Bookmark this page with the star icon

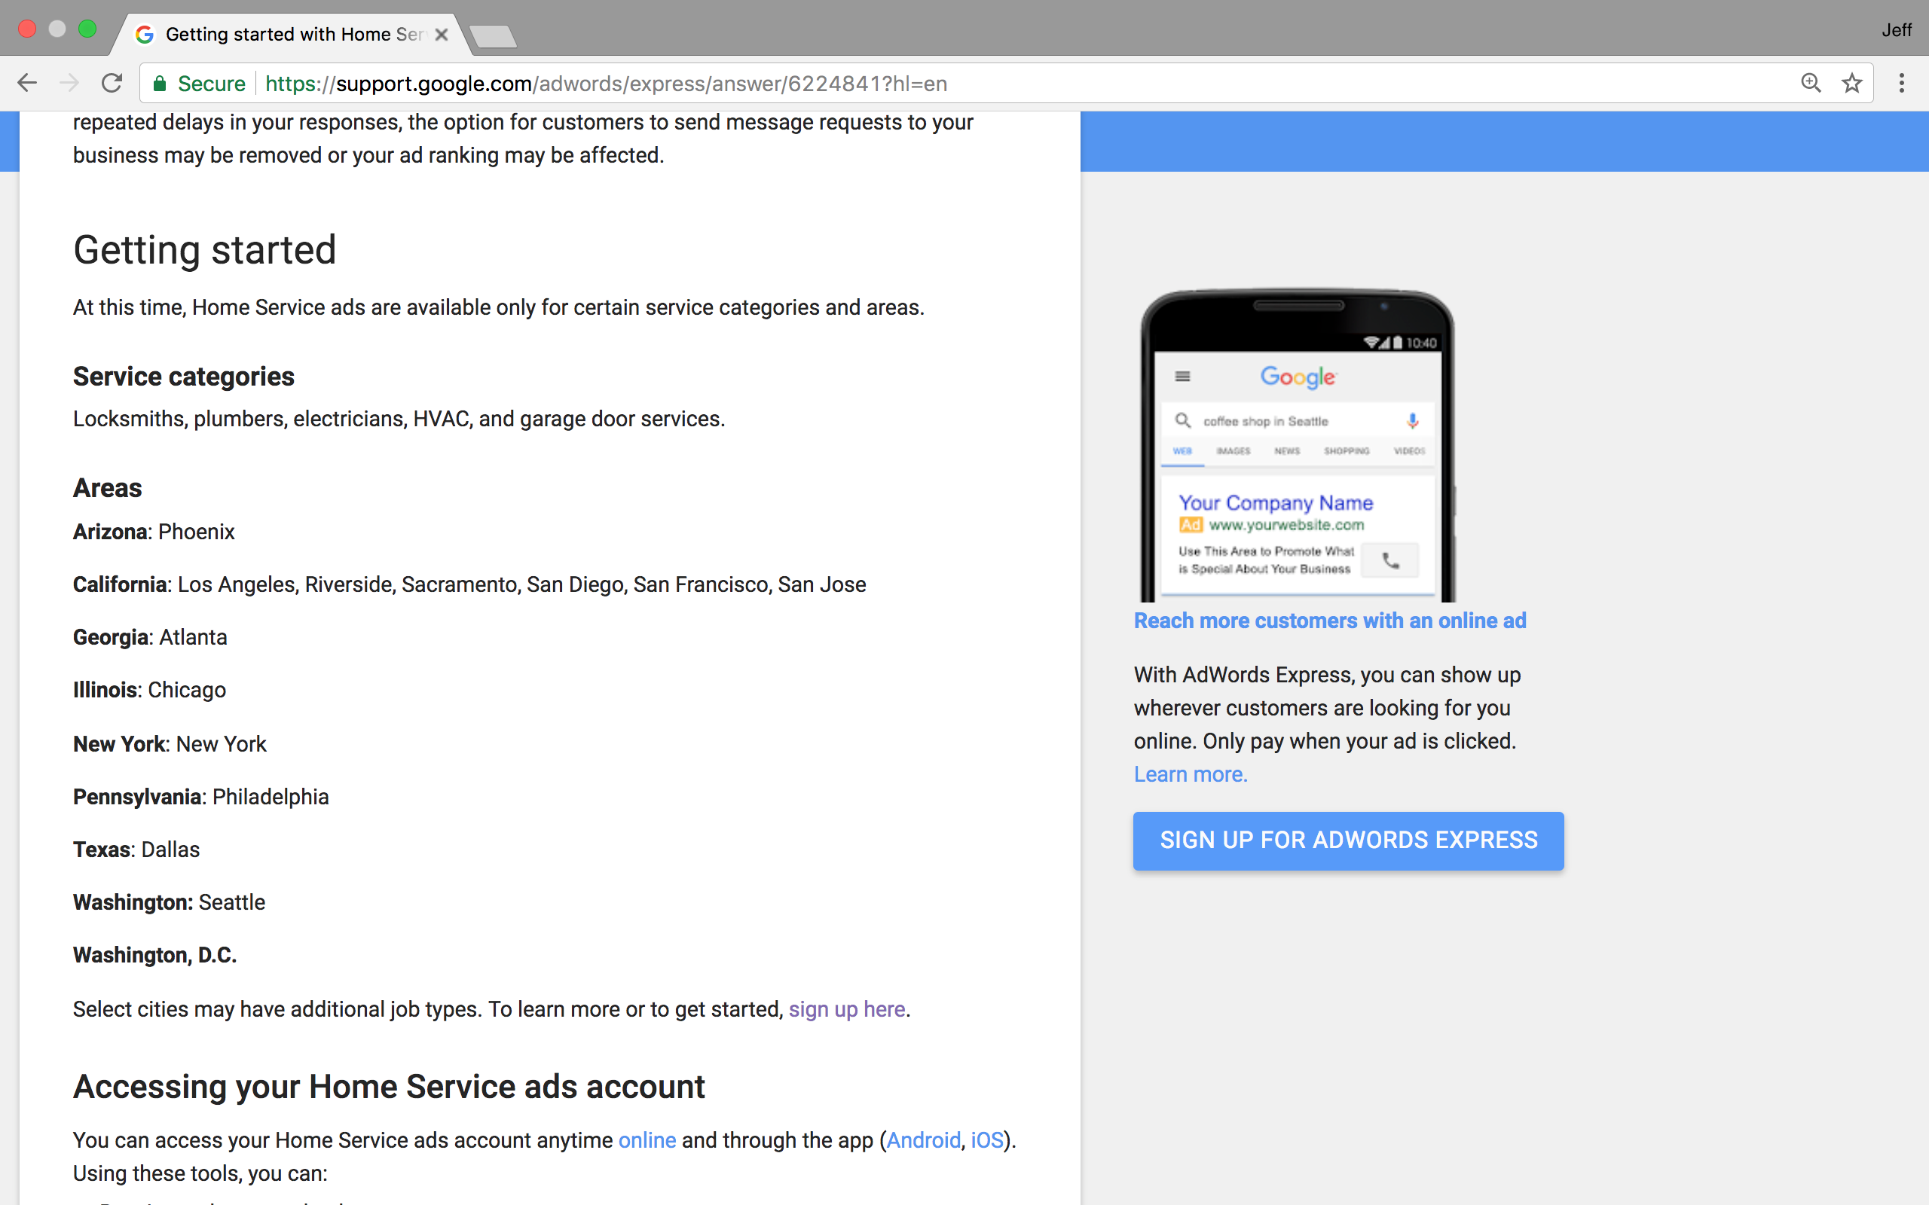tap(1852, 83)
